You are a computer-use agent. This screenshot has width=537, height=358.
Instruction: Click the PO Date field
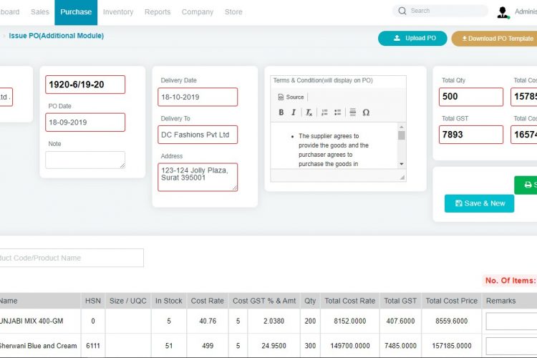(85, 122)
